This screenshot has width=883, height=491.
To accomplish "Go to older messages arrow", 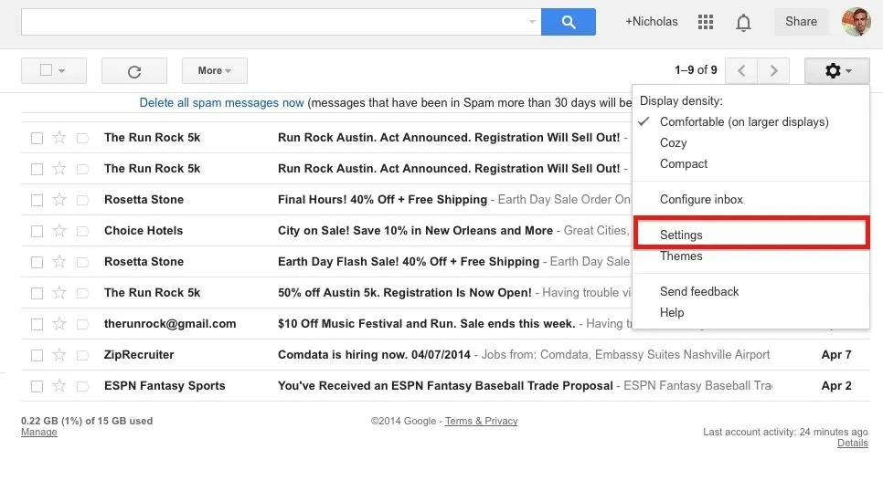I will [x=773, y=71].
